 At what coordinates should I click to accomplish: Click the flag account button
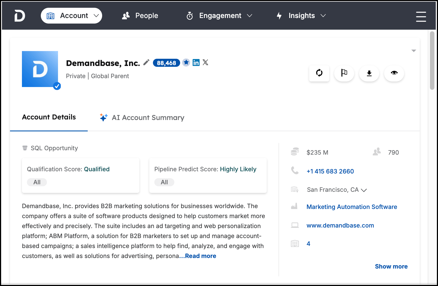(344, 73)
